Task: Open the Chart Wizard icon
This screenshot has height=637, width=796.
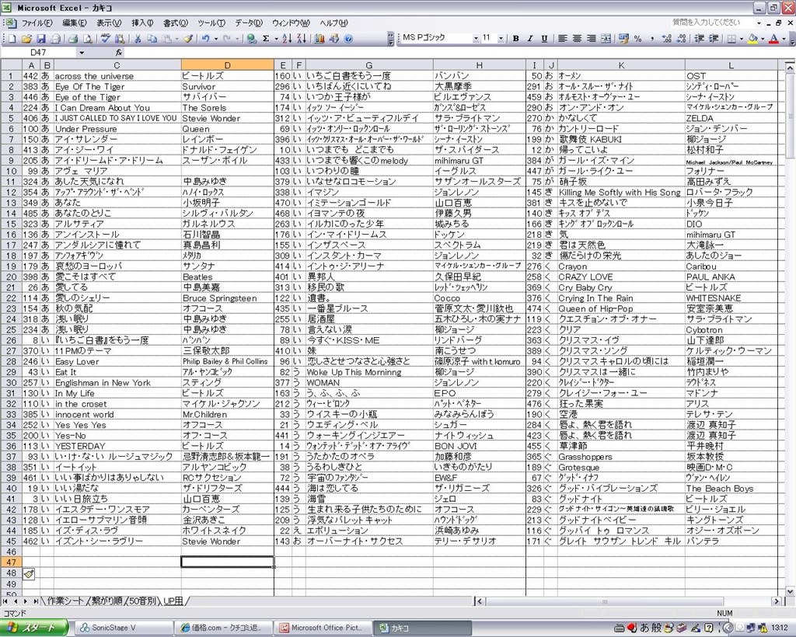Action: click(x=317, y=38)
